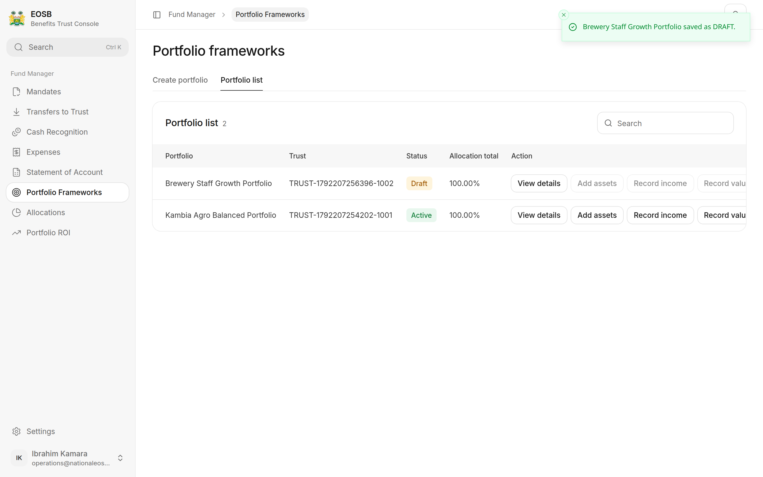
Task: Click the sidebar search magnifier icon
Action: (x=19, y=47)
